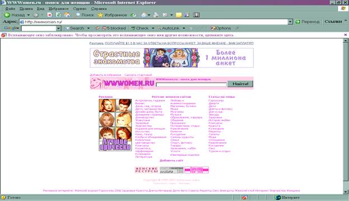Click the vertical scrollbar thumb

tap(346, 112)
